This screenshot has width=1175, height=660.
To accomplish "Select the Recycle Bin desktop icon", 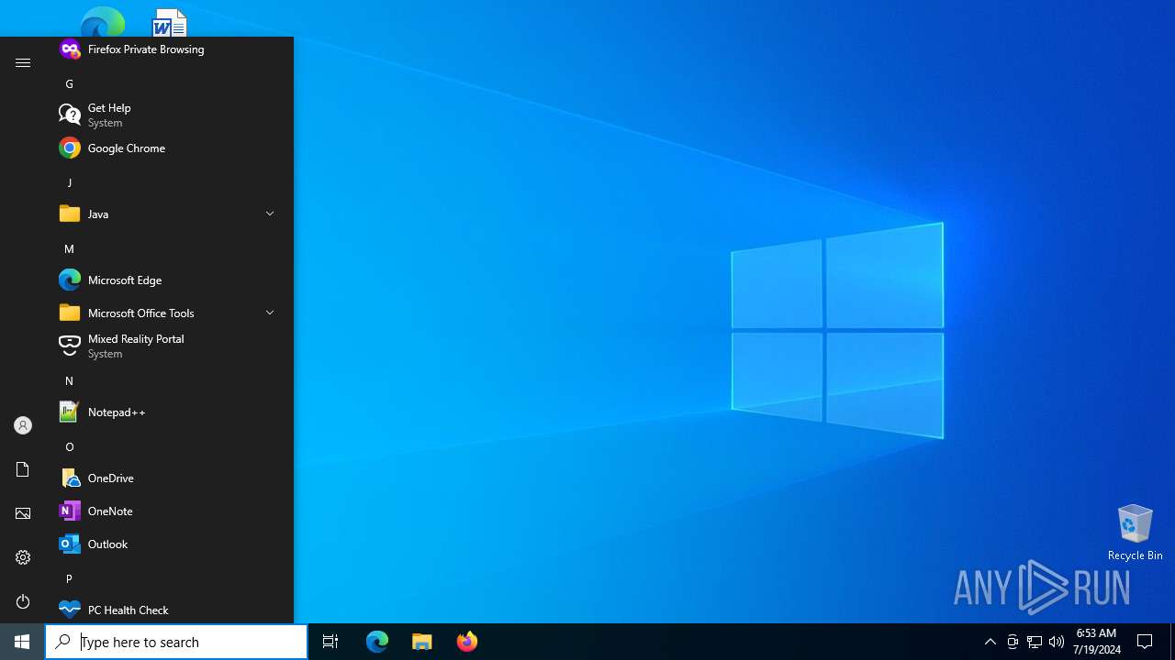I will [1135, 532].
